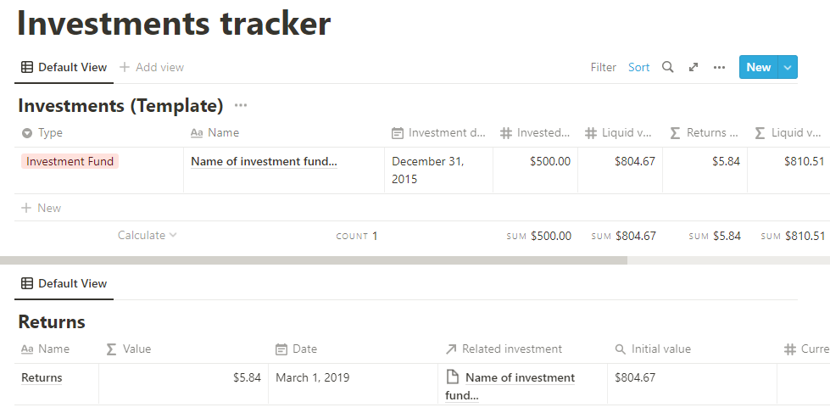Expand the Calculate dropdown
This screenshot has width=830, height=413.
coord(147,236)
